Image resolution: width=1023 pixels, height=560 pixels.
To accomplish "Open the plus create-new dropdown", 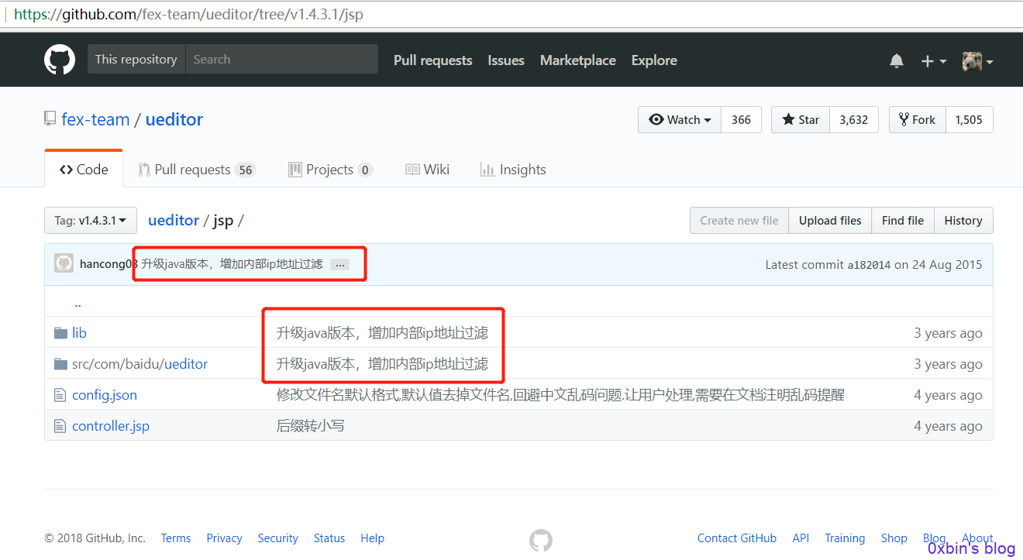I will 933,60.
